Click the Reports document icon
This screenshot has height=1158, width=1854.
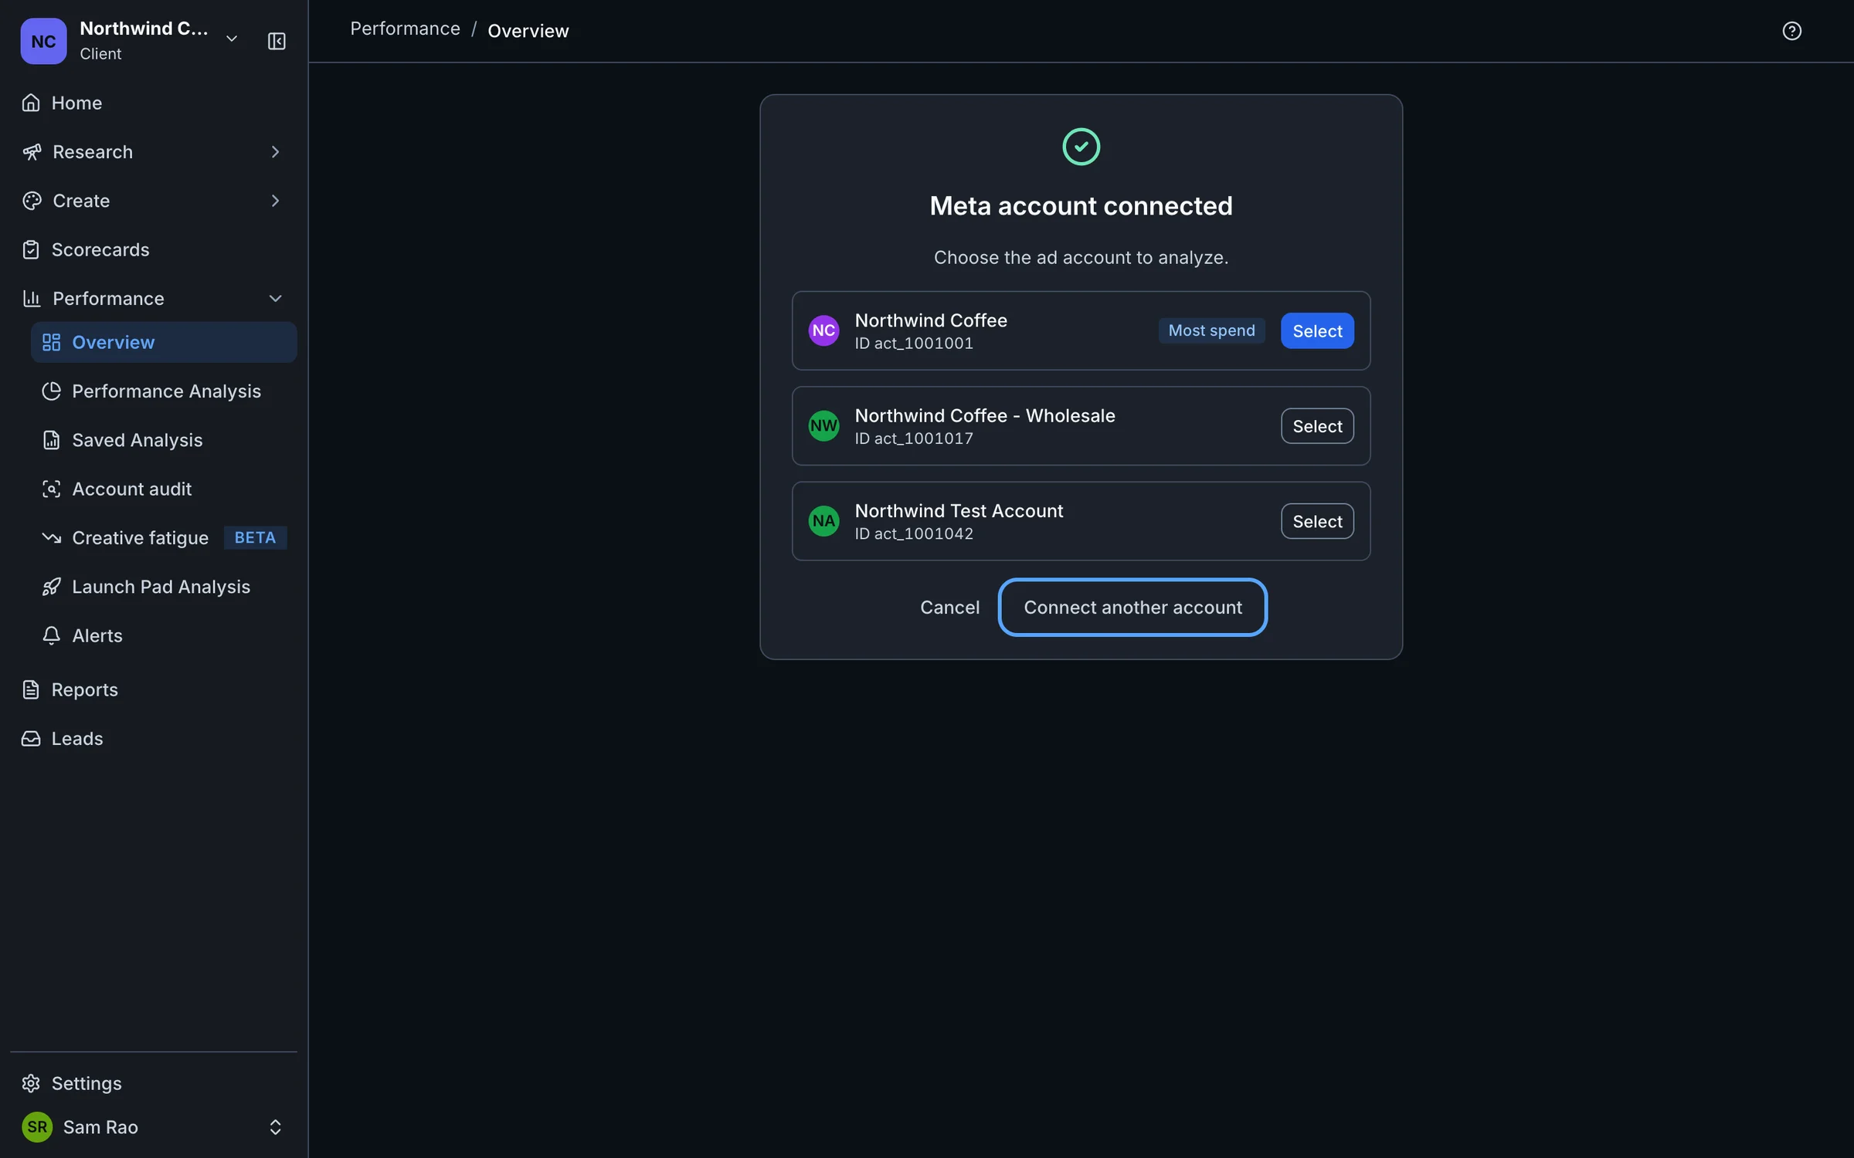coord(31,689)
